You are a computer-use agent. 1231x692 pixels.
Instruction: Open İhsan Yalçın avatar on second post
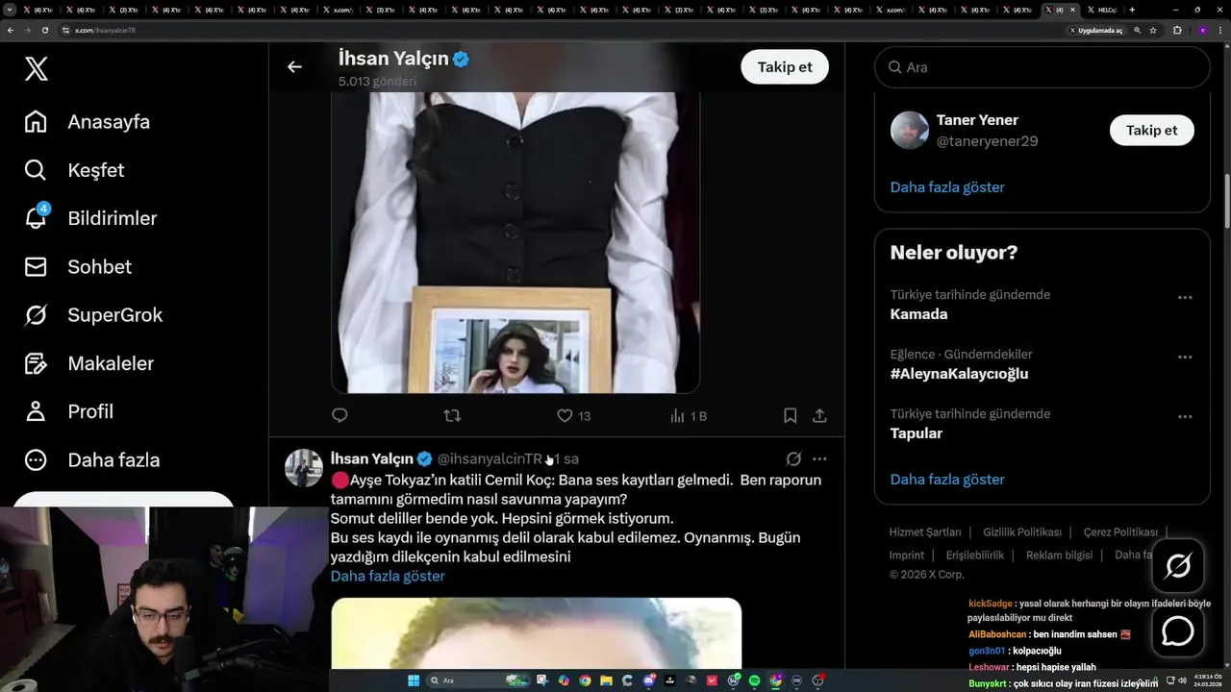click(x=304, y=467)
